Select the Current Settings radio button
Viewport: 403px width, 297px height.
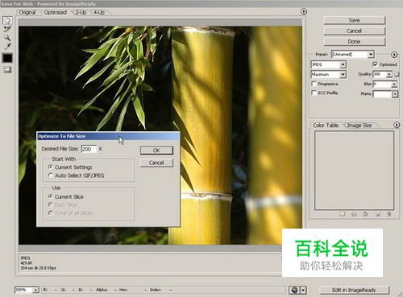[51, 167]
